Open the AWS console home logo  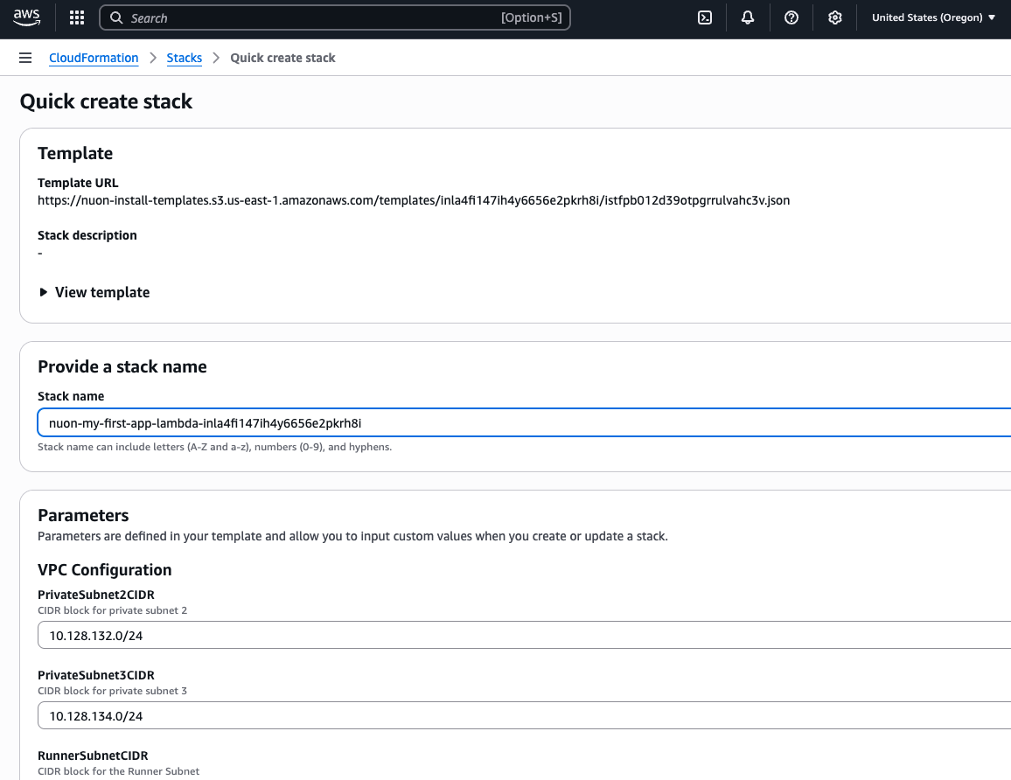click(x=26, y=17)
